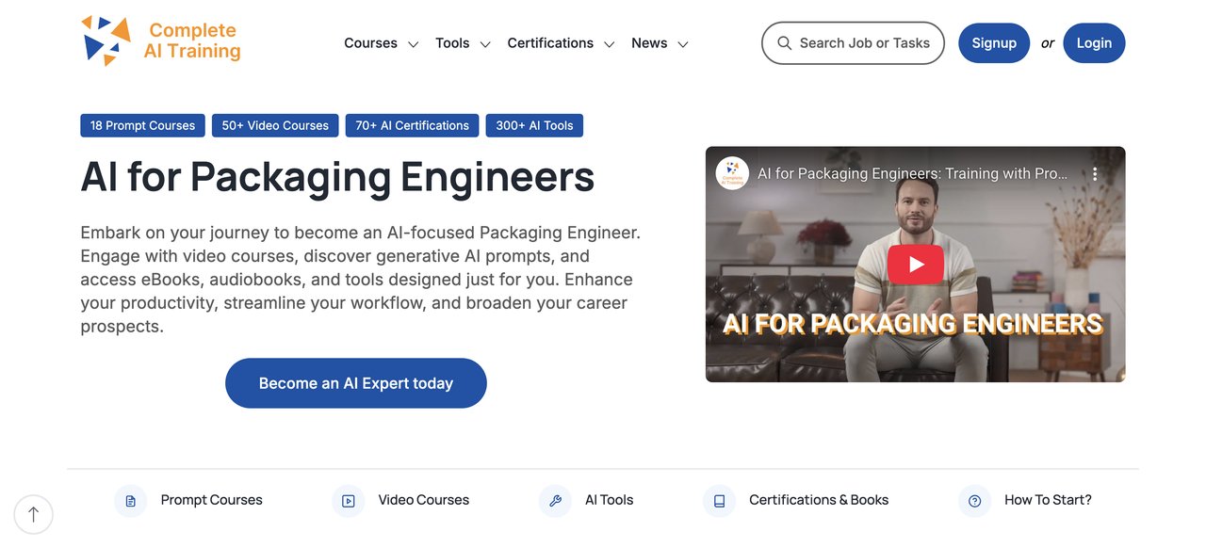Click the Video Courses play icon
Image resolution: width=1206 pixels, height=548 pixels.
tap(348, 501)
